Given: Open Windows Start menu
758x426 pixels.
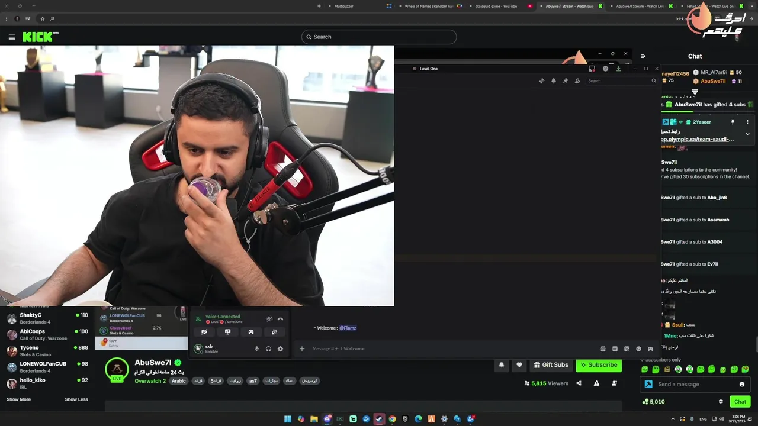Looking at the screenshot, I should tap(288, 419).
